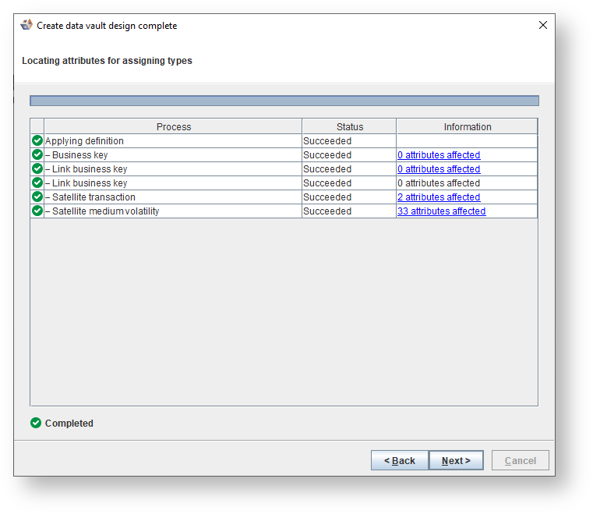
Task: Click the Applying definition success checkmark icon
Action: click(37, 141)
